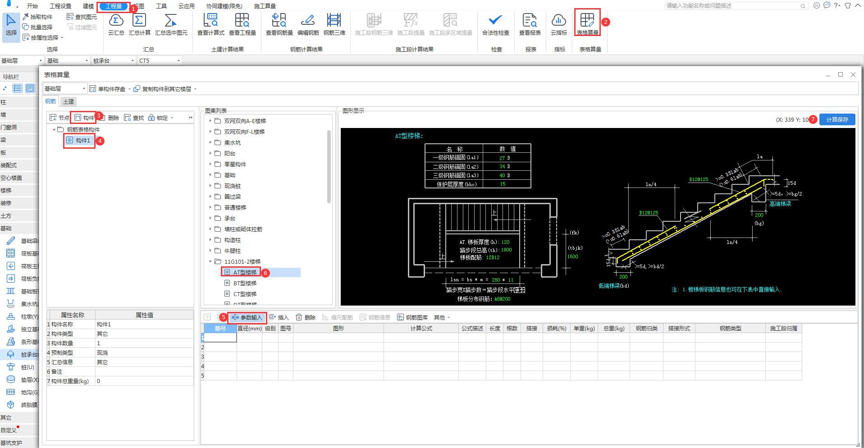Select CT型楼梯 in atlas list
Screen dimensions: 864x448
pyautogui.click(x=245, y=294)
